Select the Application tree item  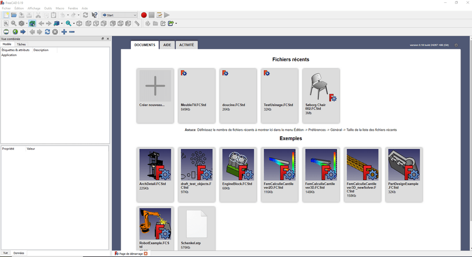point(9,55)
